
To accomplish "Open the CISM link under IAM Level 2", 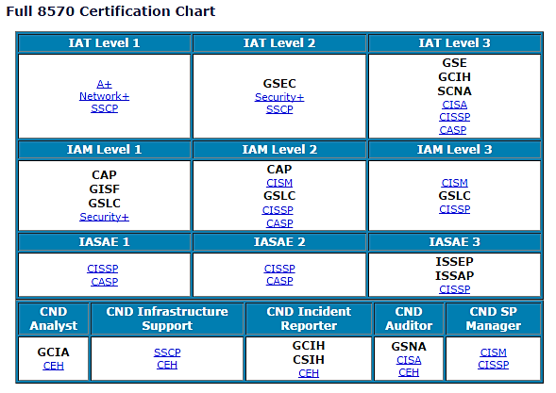I will coord(279,183).
